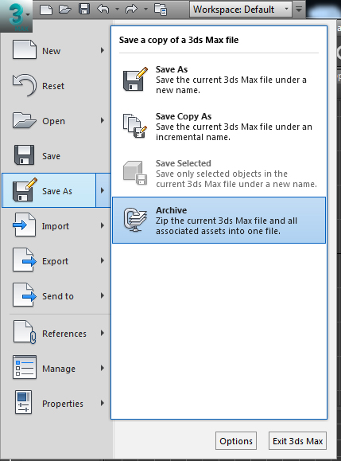Open the Redo history dropdown arrow
Image resolution: width=341 pixels, height=461 pixels.
(x=145, y=10)
